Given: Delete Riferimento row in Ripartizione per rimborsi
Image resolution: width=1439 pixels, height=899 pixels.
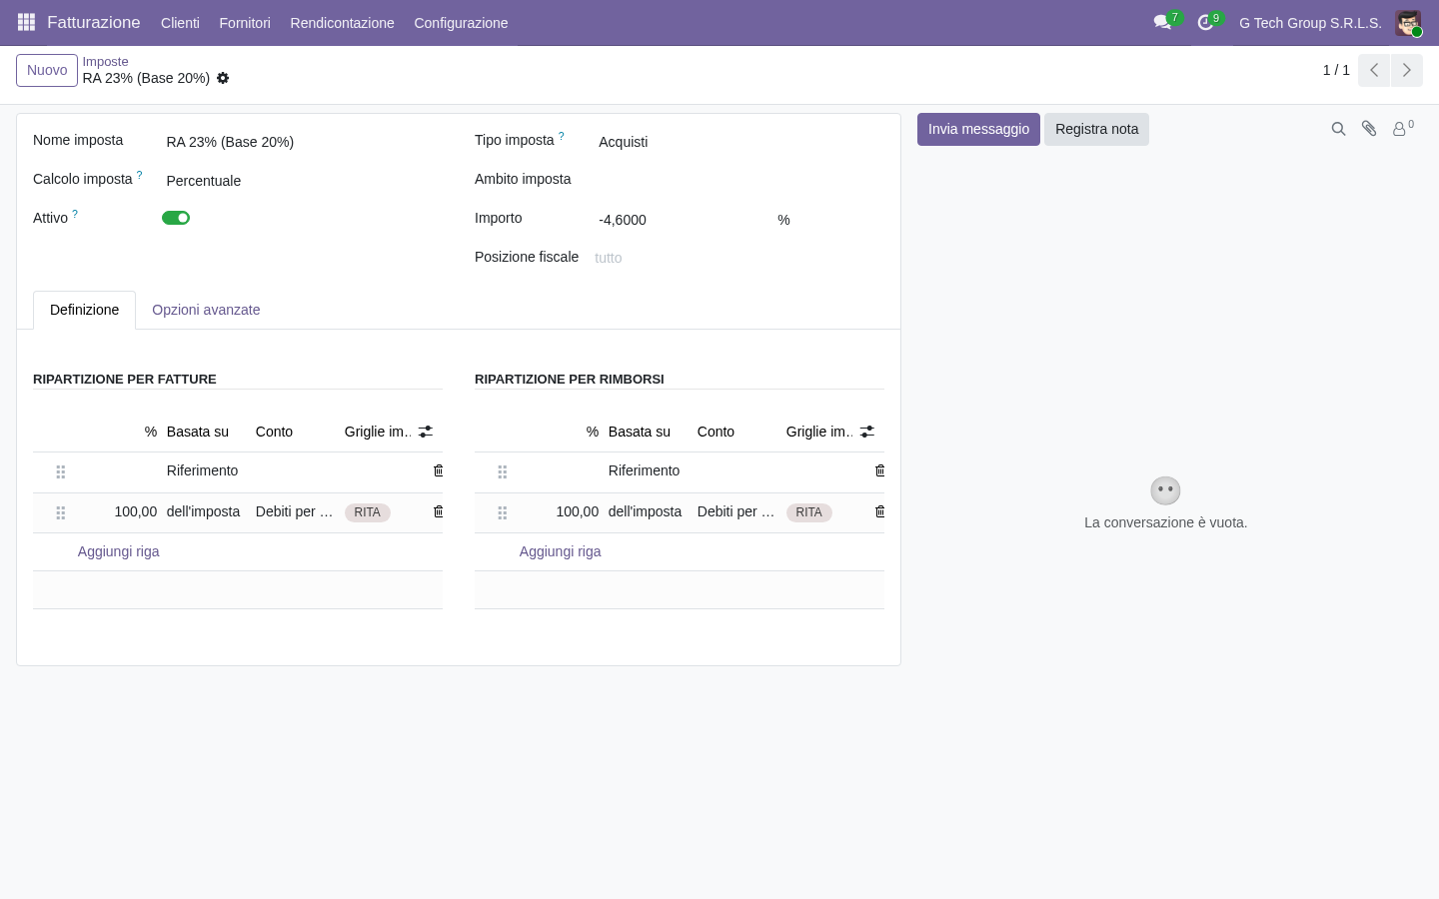Looking at the screenshot, I should click(x=879, y=470).
